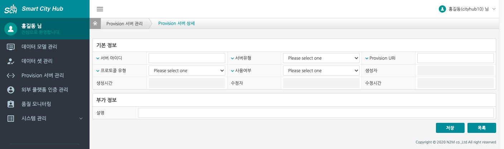Click the hamburger menu icon
Image resolution: width=504 pixels, height=149 pixels.
coord(100,9)
